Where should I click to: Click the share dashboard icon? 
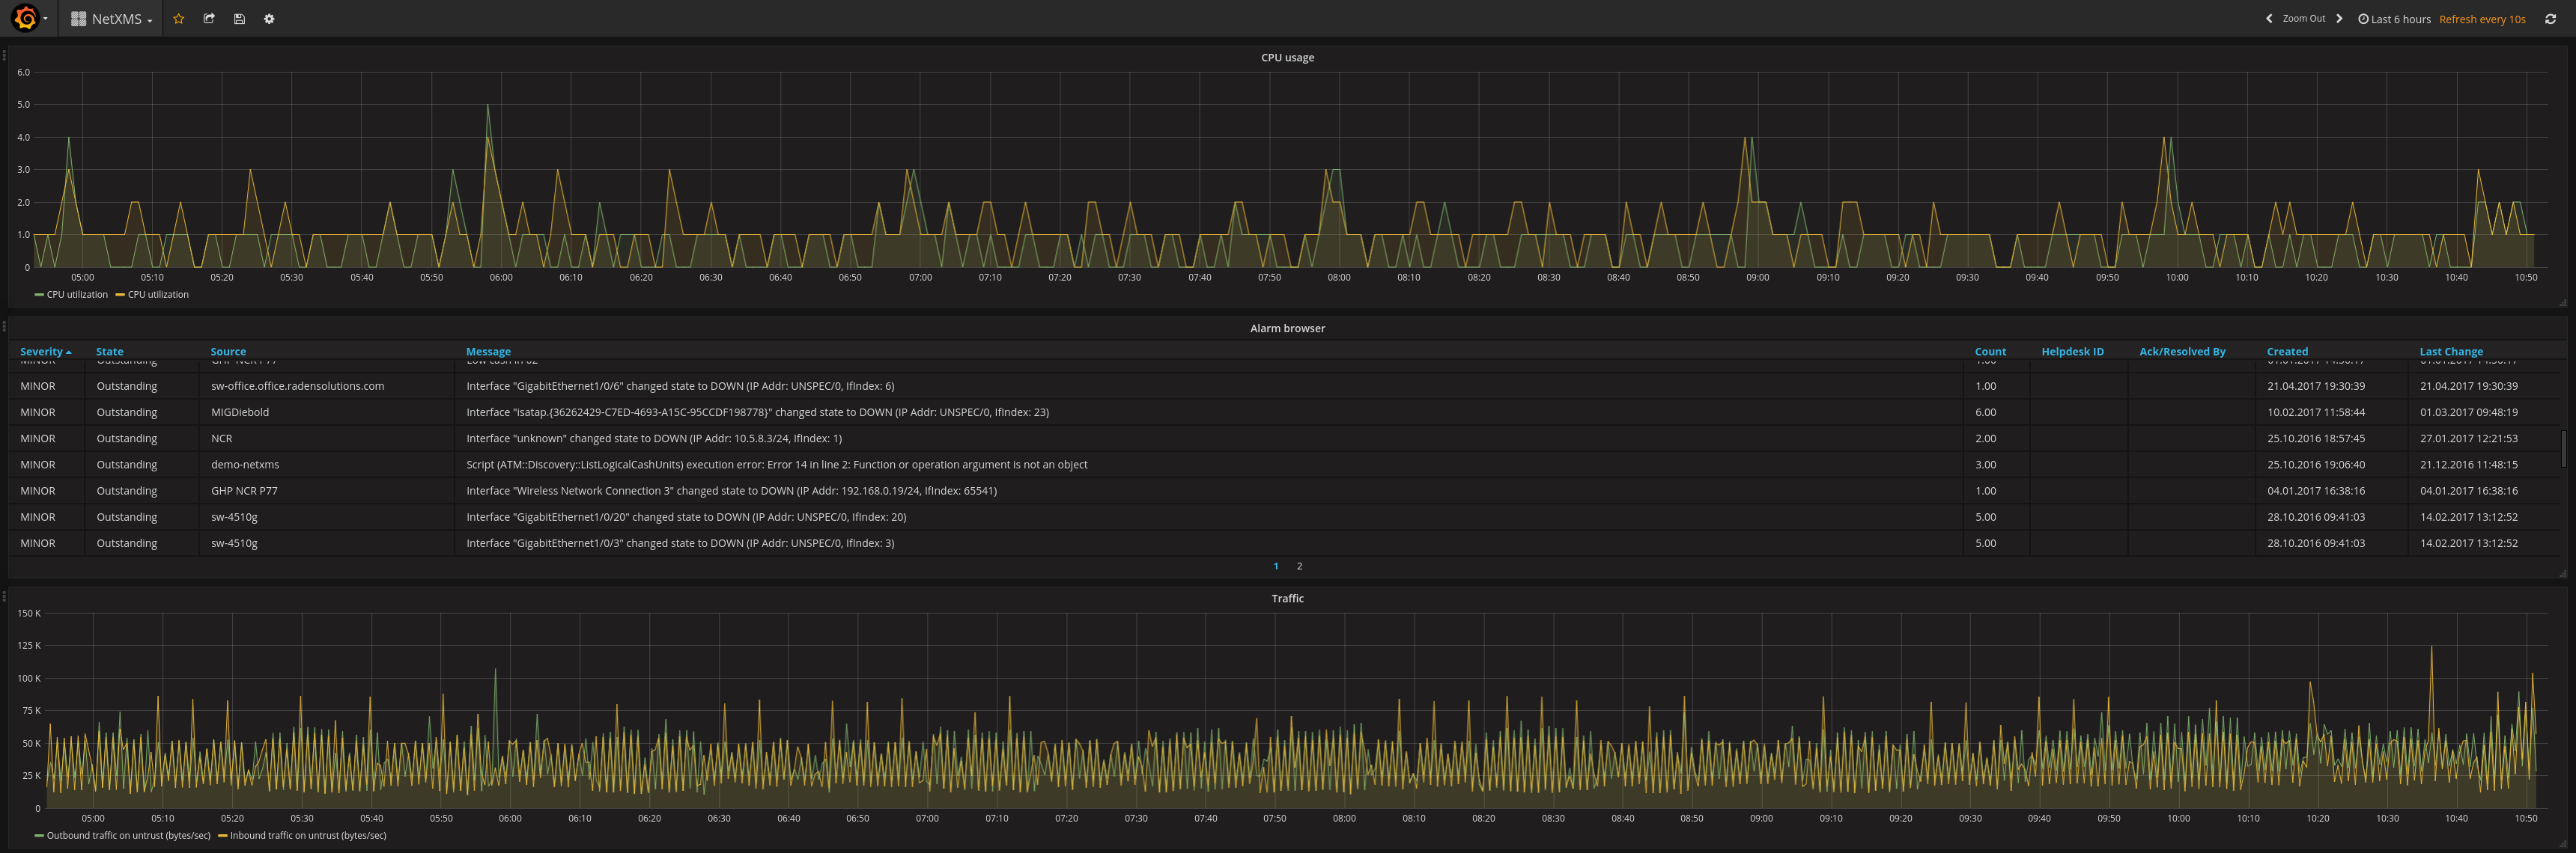point(209,19)
